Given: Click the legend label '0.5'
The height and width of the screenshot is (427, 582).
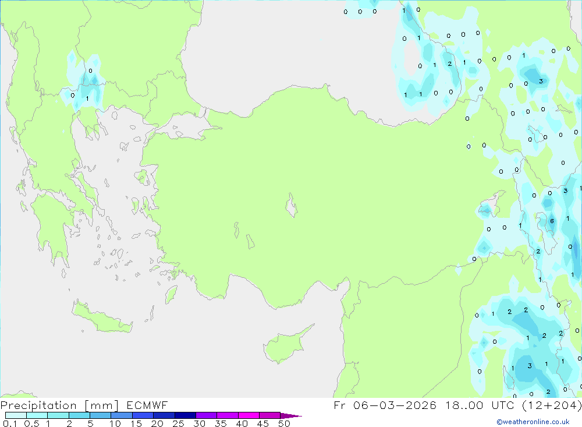Looking at the screenshot, I should (31, 424).
